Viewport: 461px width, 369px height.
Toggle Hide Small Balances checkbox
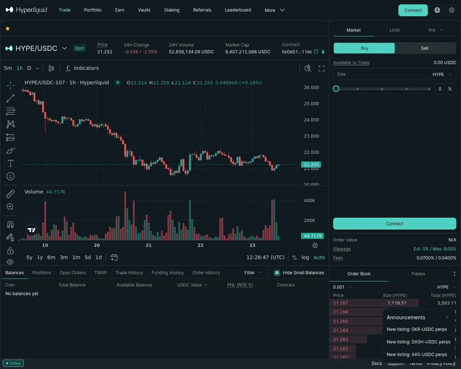[277, 273]
